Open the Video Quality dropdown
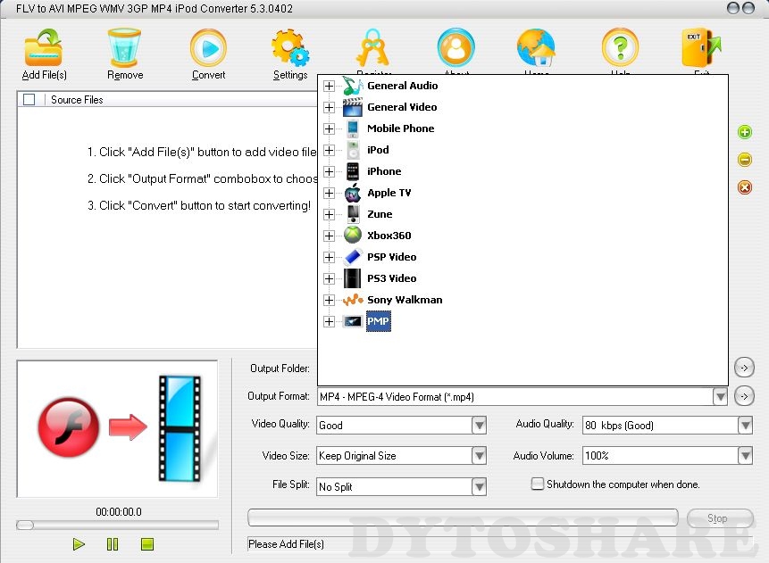769x563 pixels. pos(479,425)
